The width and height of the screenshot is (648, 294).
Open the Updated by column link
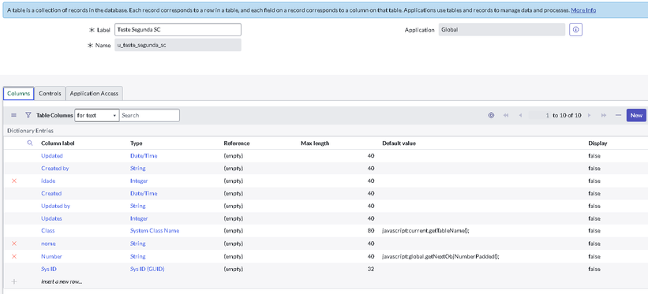[x=55, y=206]
